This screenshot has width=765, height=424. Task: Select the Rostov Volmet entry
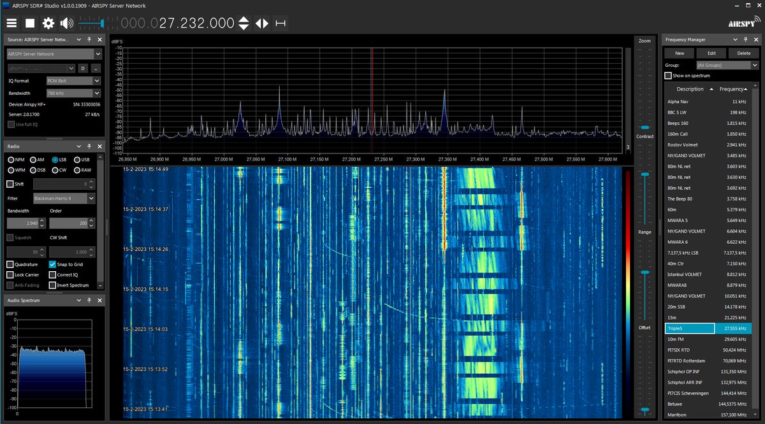[708, 145]
